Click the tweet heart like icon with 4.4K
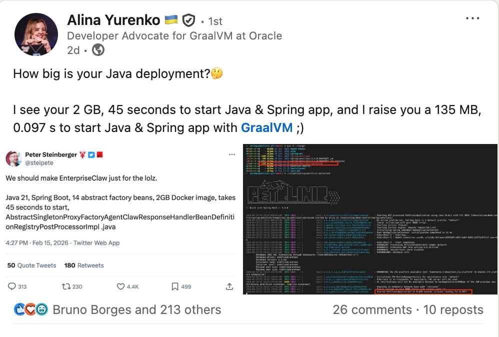 120,286
